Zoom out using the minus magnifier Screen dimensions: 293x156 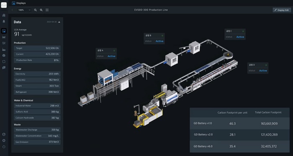click(35, 10)
